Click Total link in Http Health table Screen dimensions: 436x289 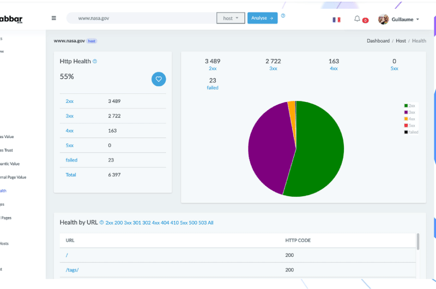coord(71,175)
